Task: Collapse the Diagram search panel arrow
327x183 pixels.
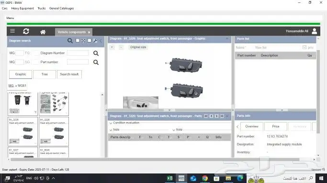Action: point(101,41)
